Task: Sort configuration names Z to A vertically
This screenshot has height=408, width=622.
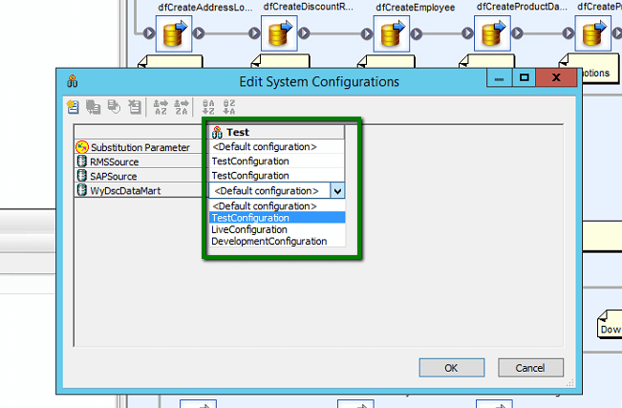Action: pyautogui.click(x=228, y=107)
